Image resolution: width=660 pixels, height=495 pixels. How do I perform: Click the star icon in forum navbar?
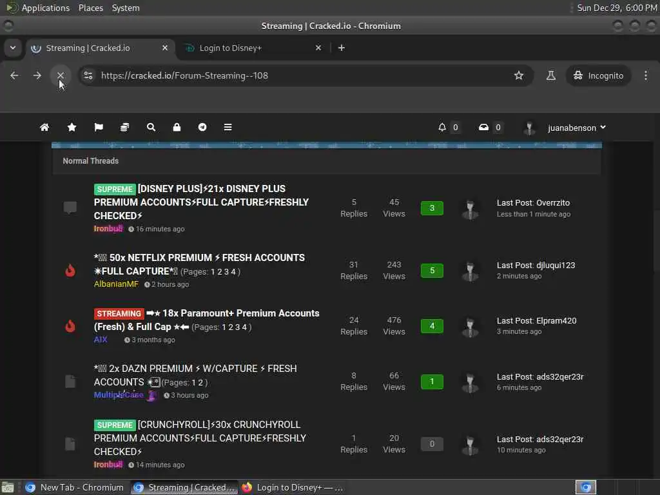click(72, 127)
